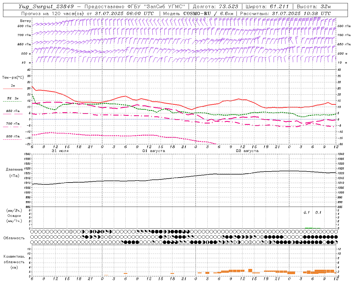352x281 pixels.
Task: Click the Тем-ра(°C) axis label
Action: coord(13,77)
